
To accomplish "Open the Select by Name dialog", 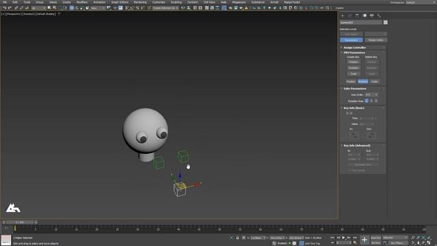I will 55,8.
